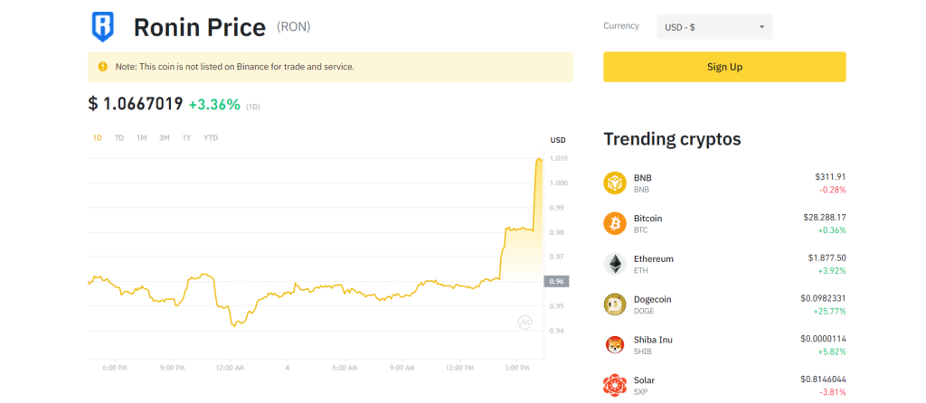Click the Solar -3.81% change value

(x=832, y=392)
